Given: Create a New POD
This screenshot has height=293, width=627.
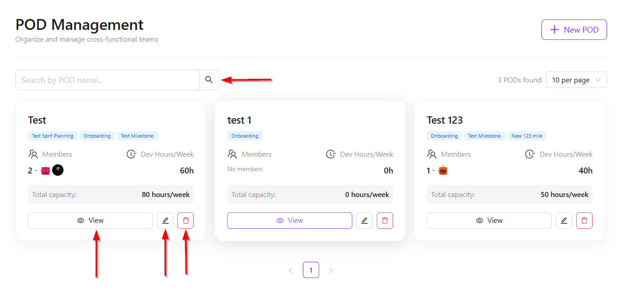Looking at the screenshot, I should [x=574, y=30].
